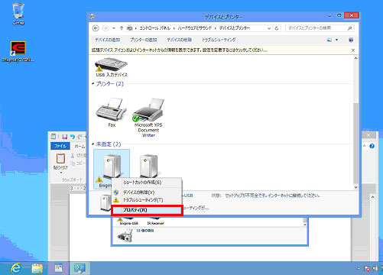
Task: Click IR Receiver label in pasted image
Action: click(155, 223)
